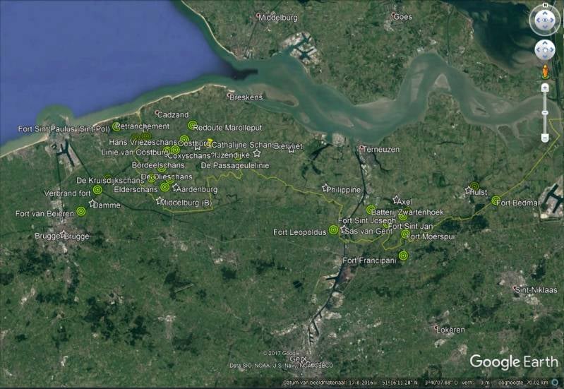Click the Damme star marker
This screenshot has width=564, height=389.
click(x=92, y=203)
